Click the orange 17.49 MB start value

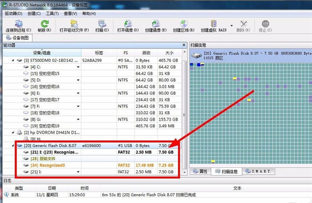(145, 165)
